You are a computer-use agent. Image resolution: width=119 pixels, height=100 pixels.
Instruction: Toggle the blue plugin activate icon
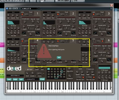click(x=7, y=8)
